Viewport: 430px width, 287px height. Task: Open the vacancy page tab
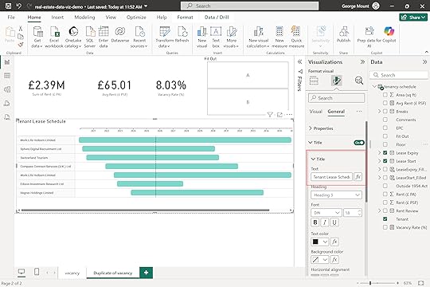[x=72, y=273]
